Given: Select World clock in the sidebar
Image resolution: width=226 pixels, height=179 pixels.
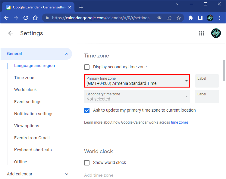Looking at the screenshot, I should [x=25, y=90].
